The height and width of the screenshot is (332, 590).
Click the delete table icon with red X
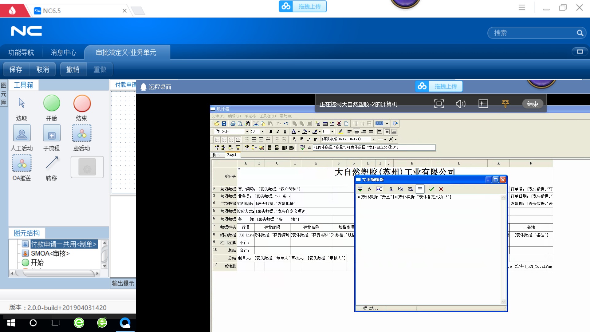[x=339, y=124]
